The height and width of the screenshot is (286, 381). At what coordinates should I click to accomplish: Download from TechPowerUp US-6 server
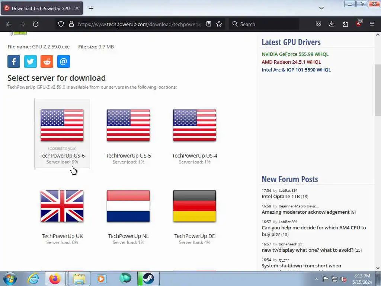click(x=62, y=134)
